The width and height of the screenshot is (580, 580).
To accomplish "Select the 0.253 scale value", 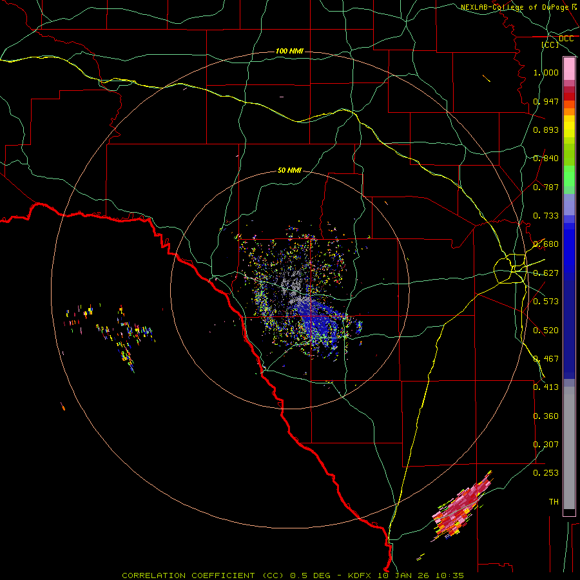I will pos(546,473).
